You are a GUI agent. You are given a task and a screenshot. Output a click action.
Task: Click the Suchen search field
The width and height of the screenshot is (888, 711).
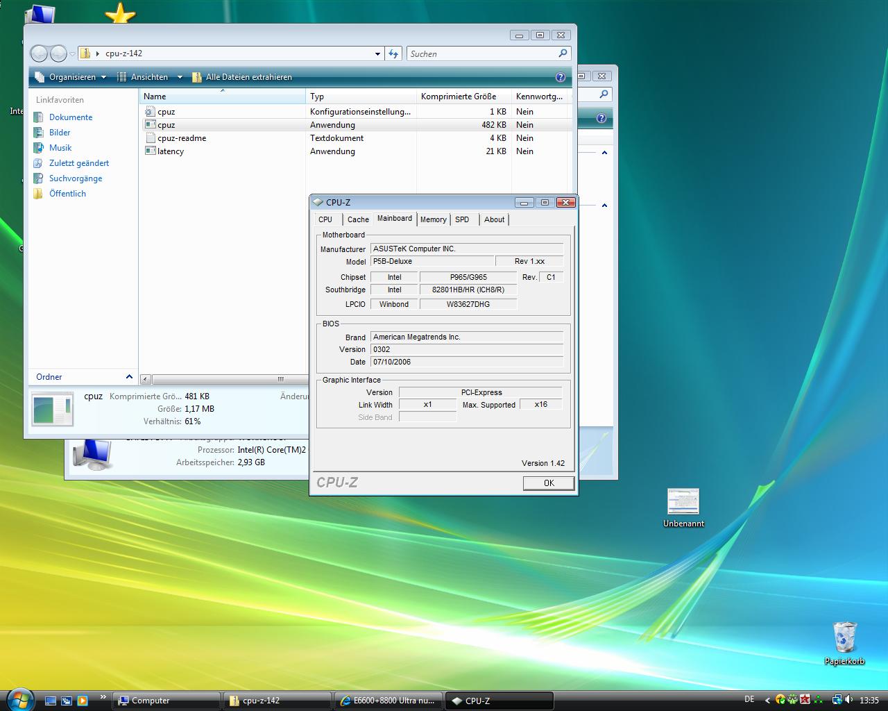[482, 53]
